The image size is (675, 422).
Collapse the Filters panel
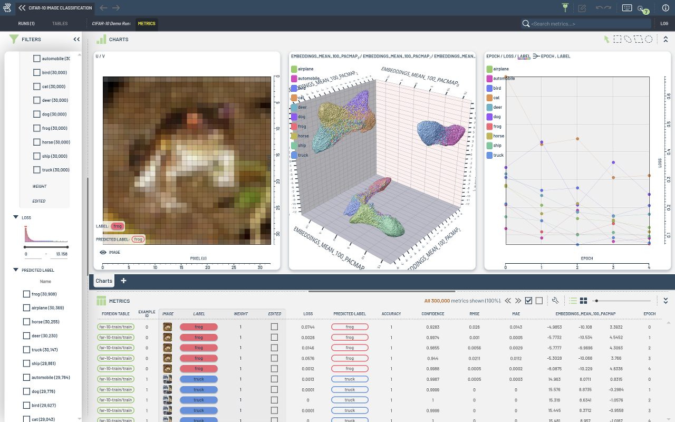point(76,40)
